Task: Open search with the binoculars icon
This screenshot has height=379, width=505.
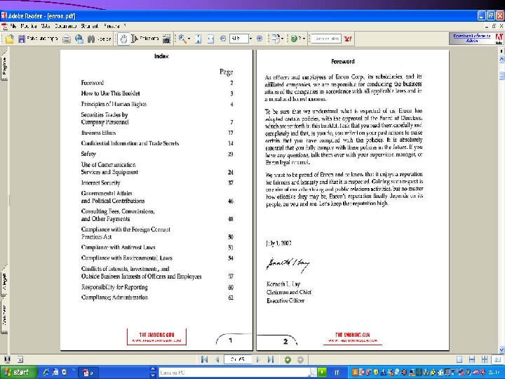Action: tap(91, 39)
